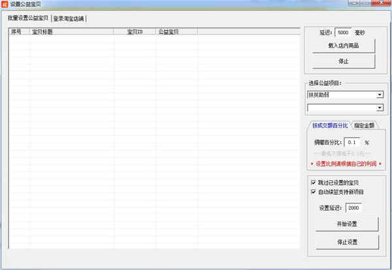Click the app icon in title bar
This screenshot has width=392, height=270.
point(5,5)
